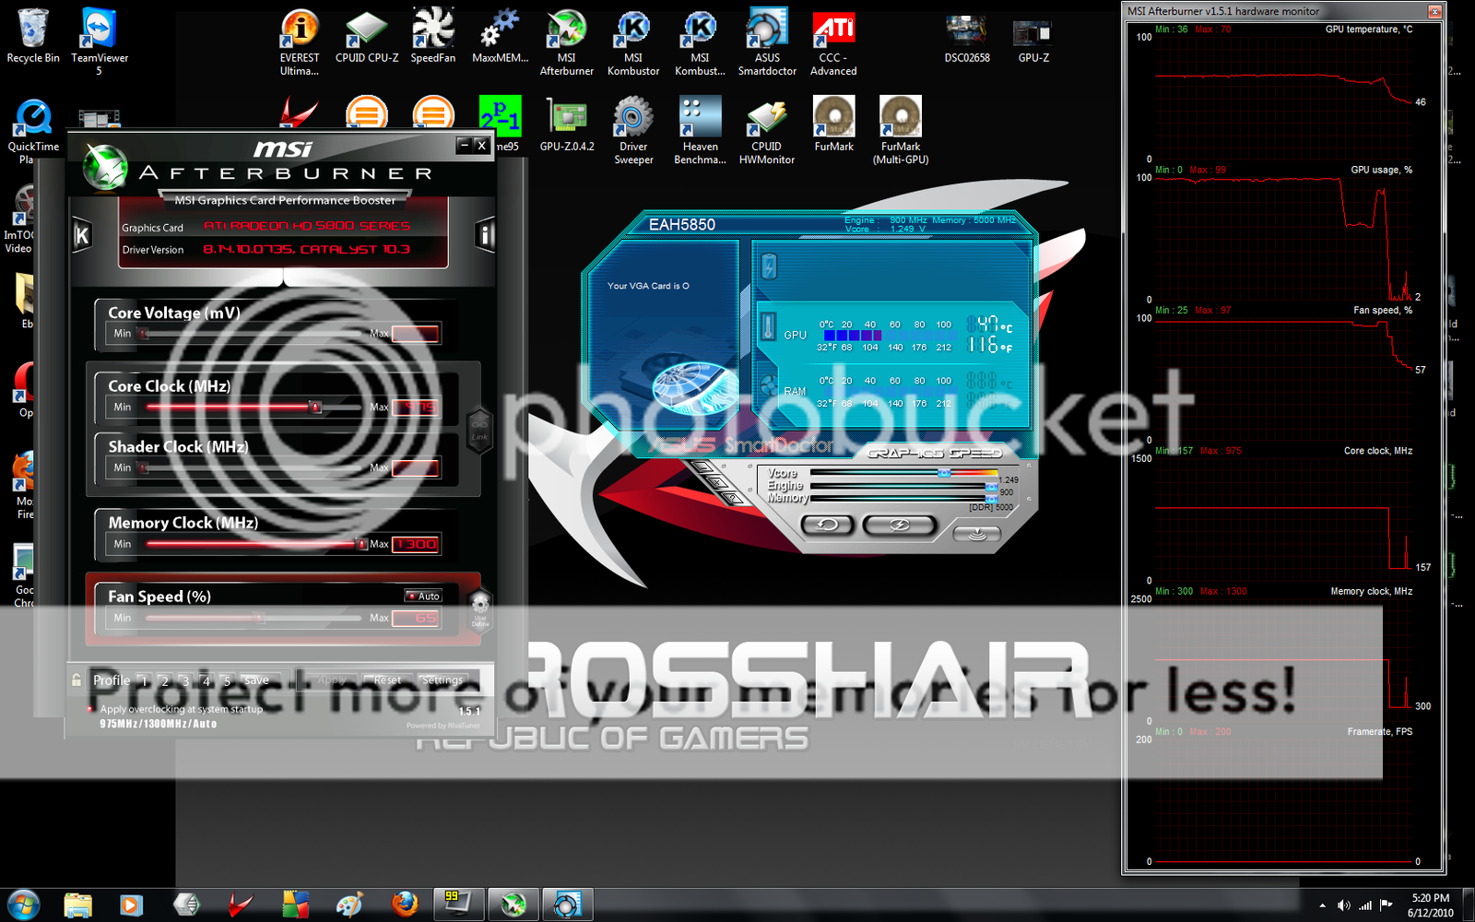
Task: Click SmartDoctor battery power icon
Action: [769, 267]
